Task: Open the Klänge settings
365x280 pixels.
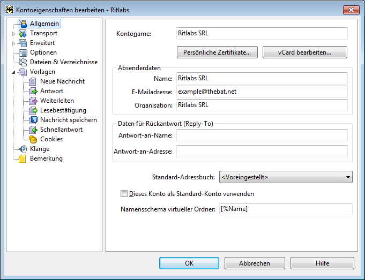Action: (x=40, y=149)
